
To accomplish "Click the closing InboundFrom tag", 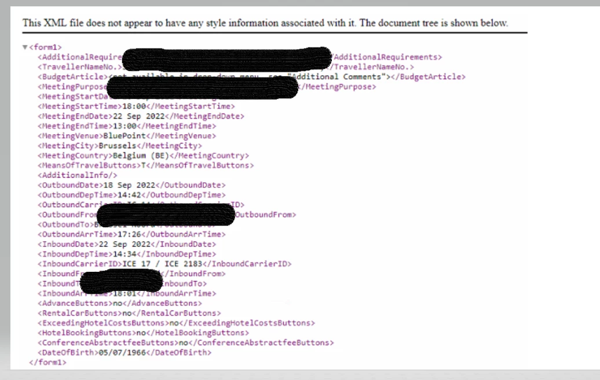I will (194, 274).
